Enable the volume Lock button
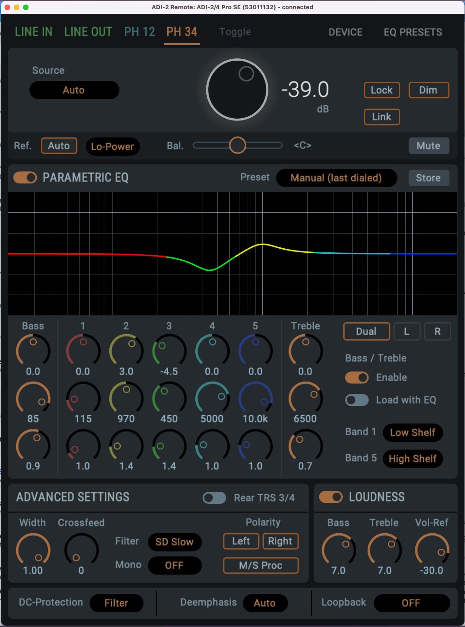The image size is (465, 627). [x=382, y=90]
